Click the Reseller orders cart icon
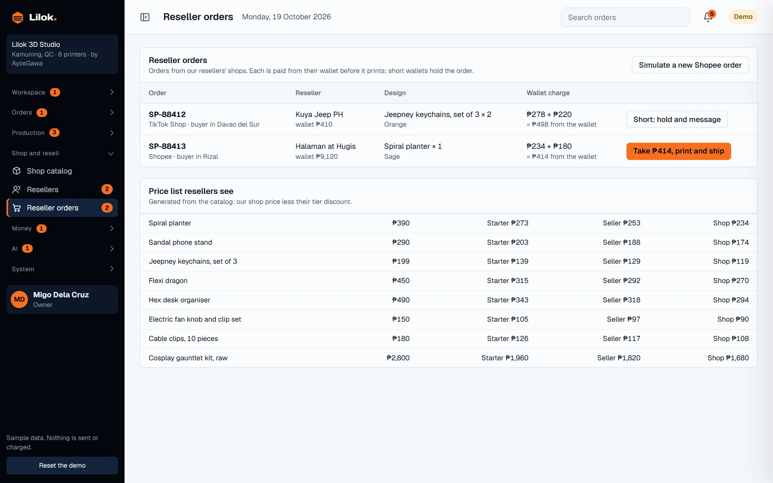 (17, 208)
